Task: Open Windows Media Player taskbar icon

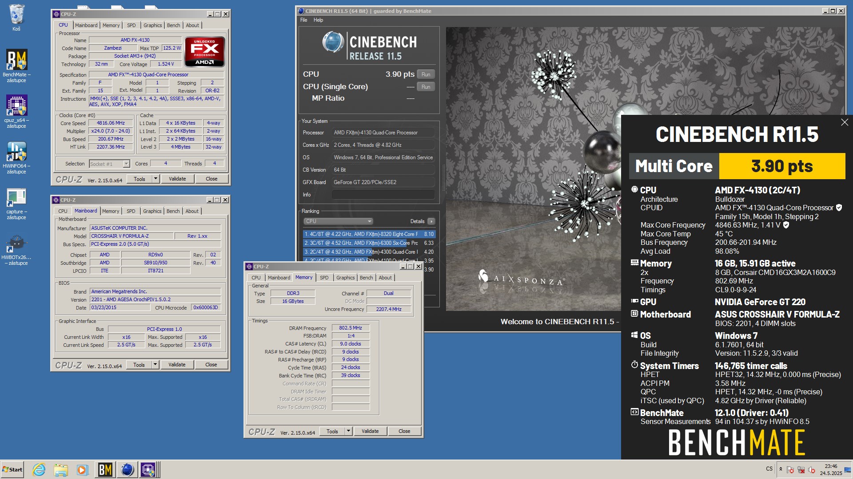Action: (82, 470)
